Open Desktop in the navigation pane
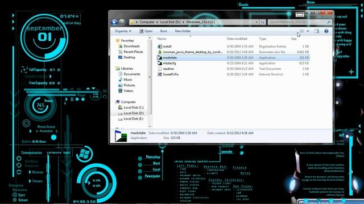This screenshot has height=204, width=364. [x=129, y=57]
